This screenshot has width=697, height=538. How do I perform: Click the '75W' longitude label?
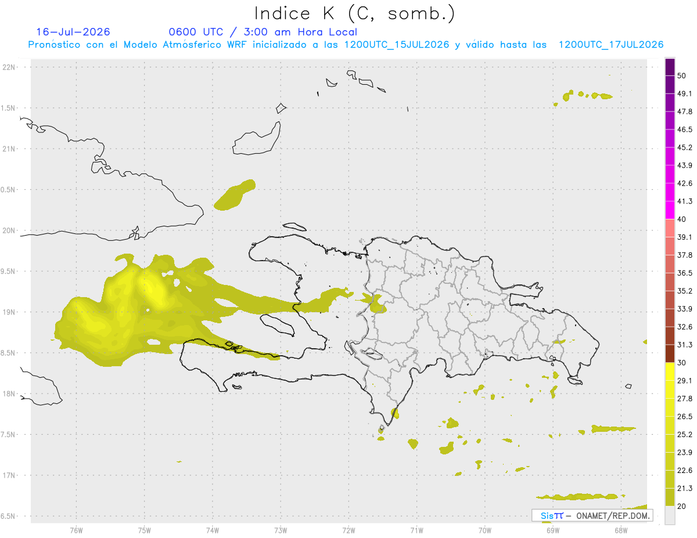tap(144, 530)
